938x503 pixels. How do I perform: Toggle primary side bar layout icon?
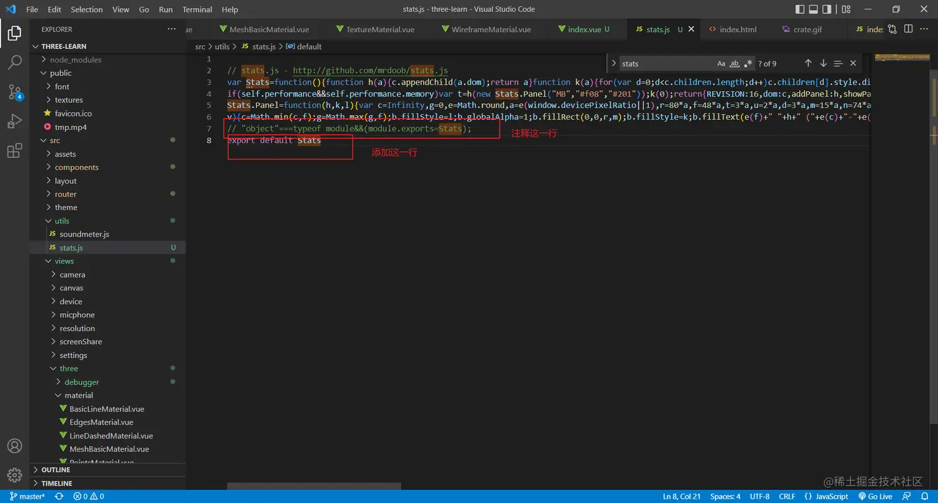click(x=800, y=9)
